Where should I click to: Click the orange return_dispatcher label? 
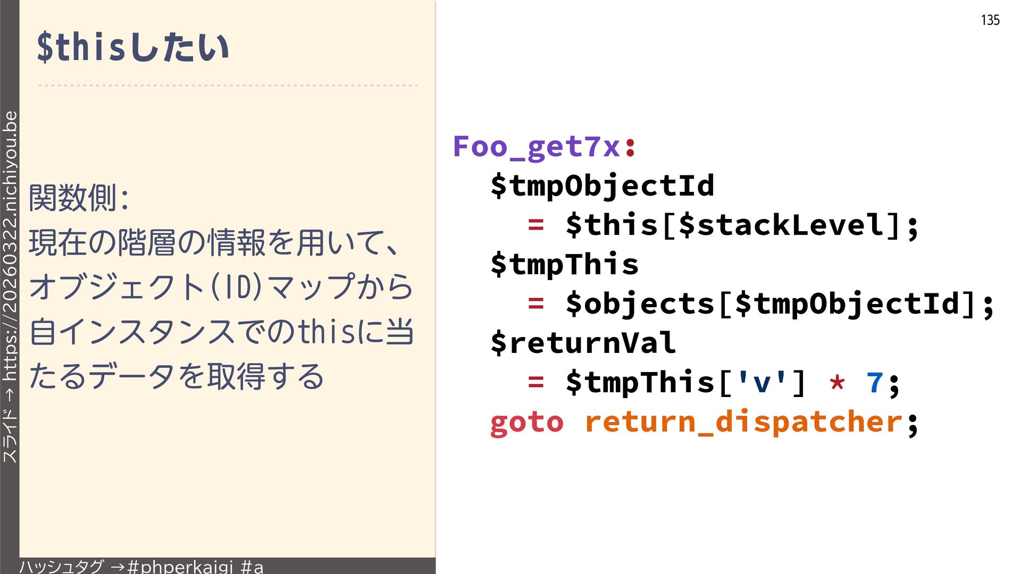[x=743, y=422]
